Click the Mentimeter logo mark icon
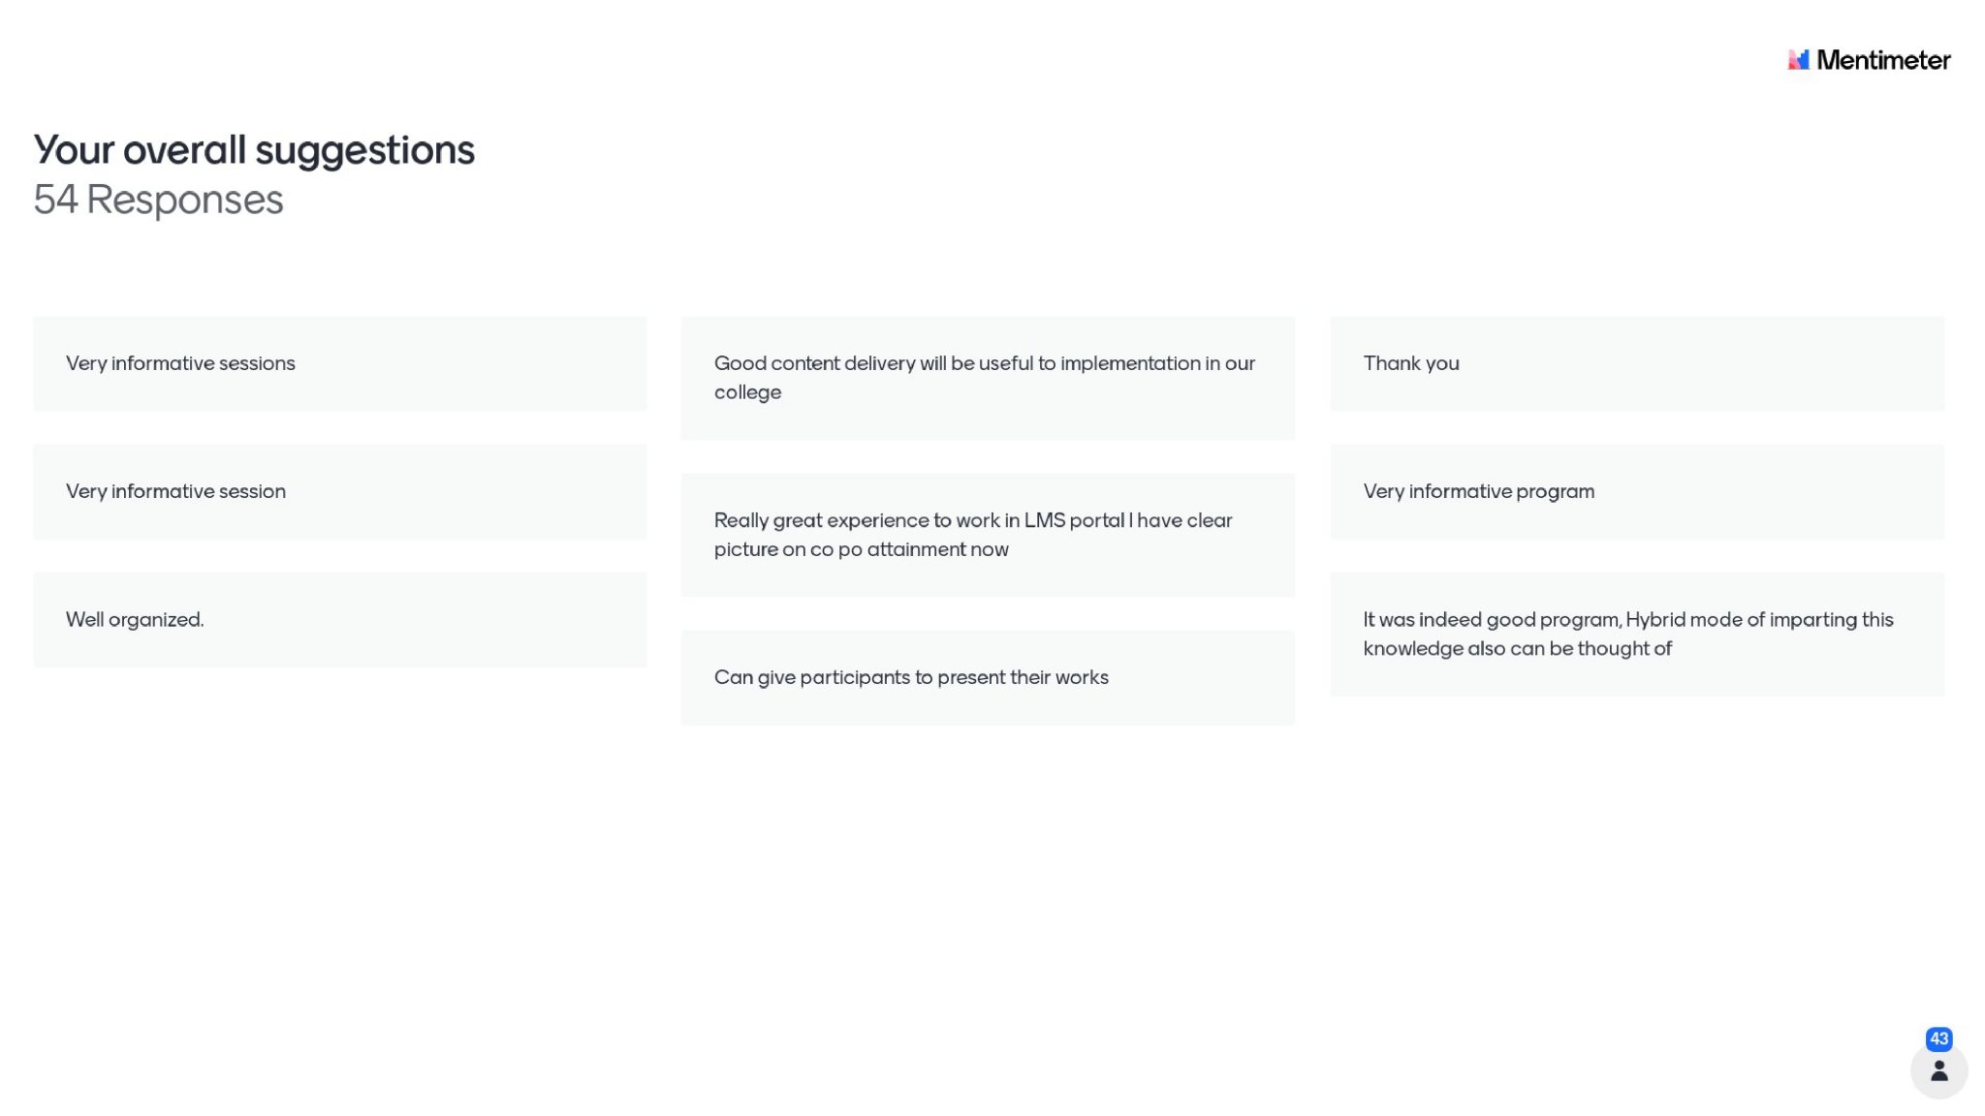This screenshot has height=1116, width=1985. tap(1798, 60)
